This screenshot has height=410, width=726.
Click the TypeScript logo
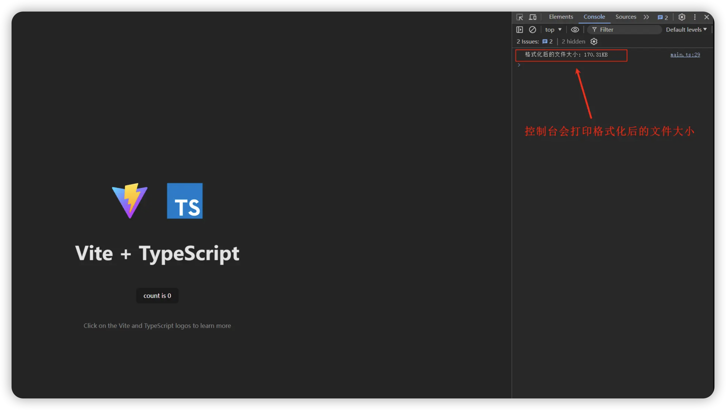pyautogui.click(x=185, y=201)
